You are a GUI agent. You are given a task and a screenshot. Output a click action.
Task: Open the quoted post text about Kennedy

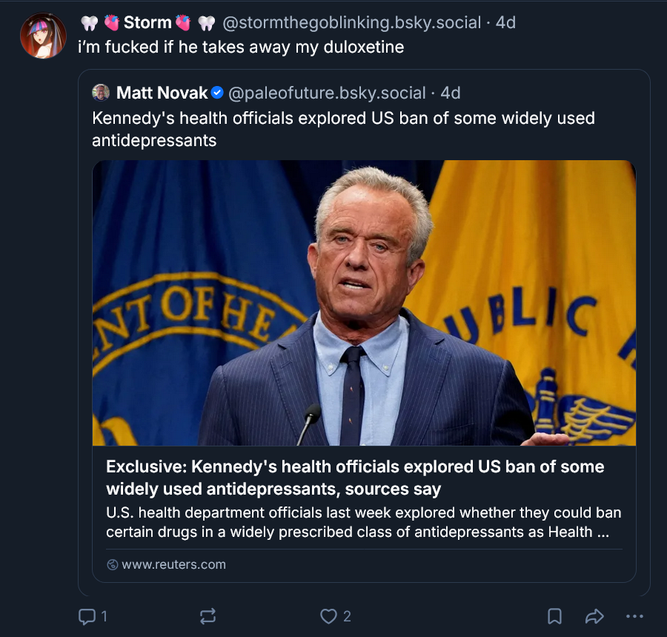click(343, 129)
